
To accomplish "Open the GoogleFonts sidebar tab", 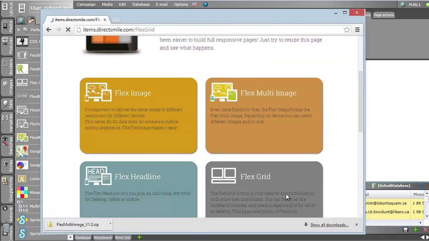I will pyautogui.click(x=7, y=189).
